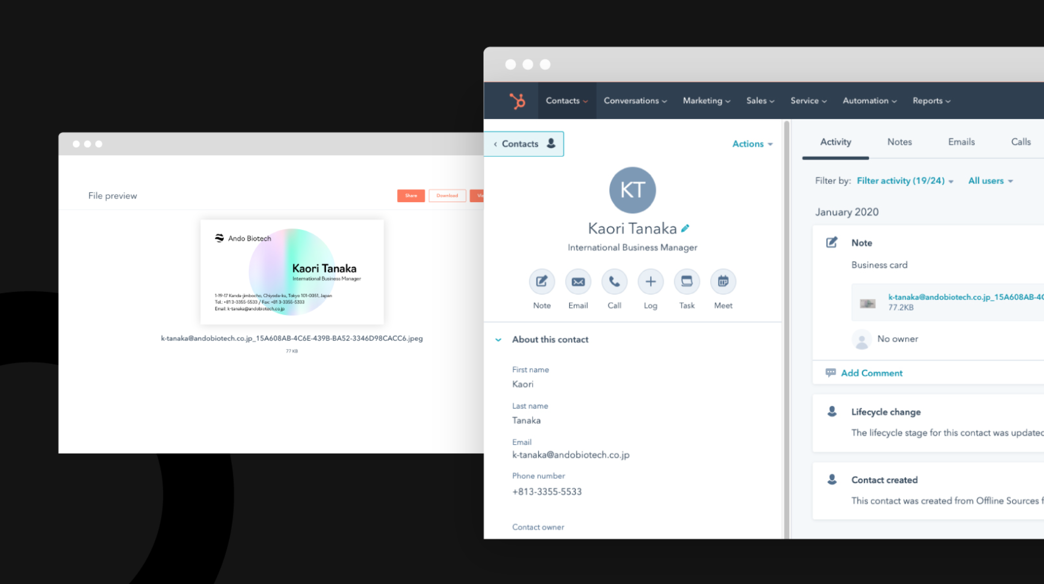Open the Actions menu on contact page

pos(750,143)
